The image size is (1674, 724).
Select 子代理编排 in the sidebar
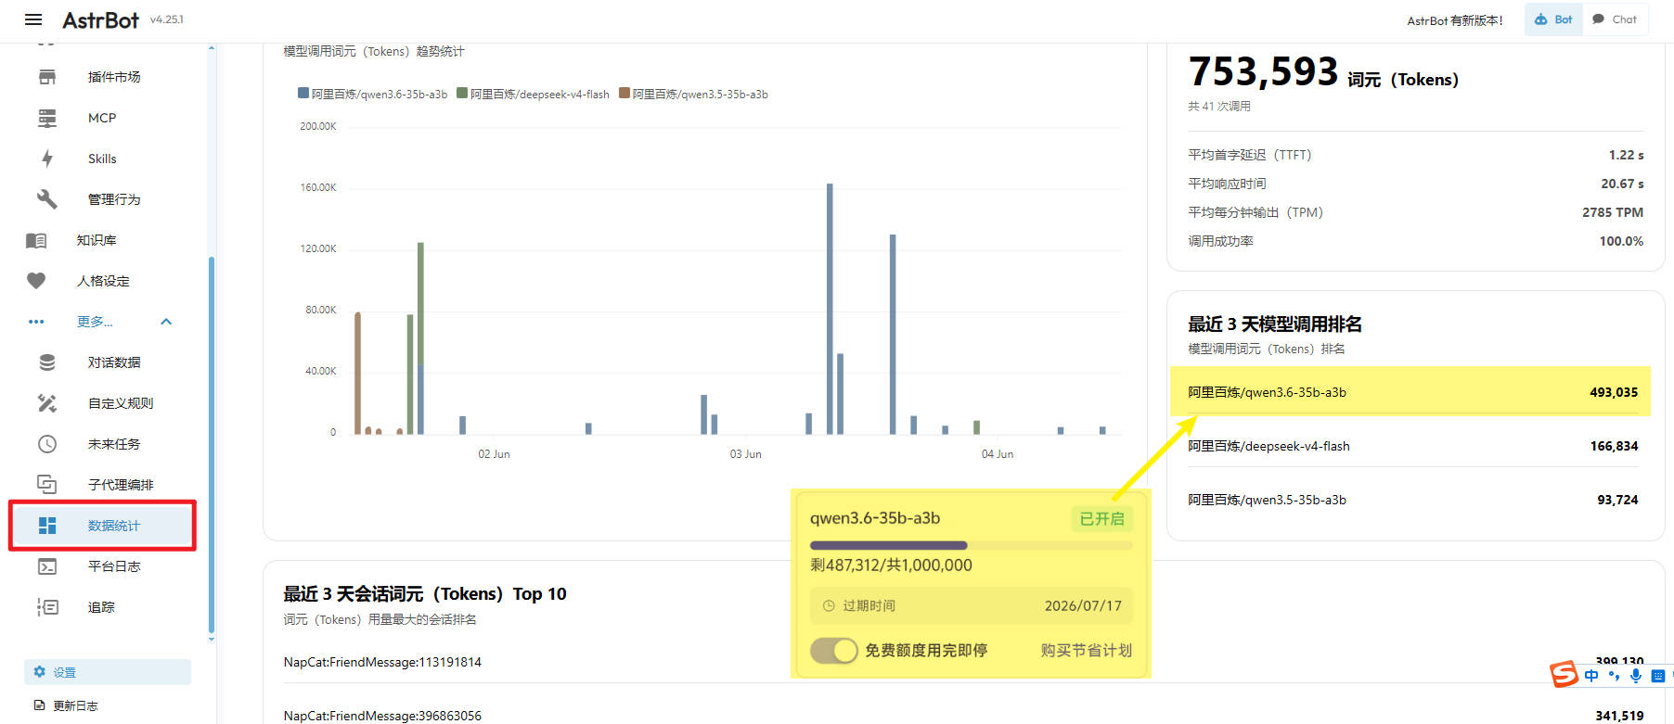(x=121, y=485)
